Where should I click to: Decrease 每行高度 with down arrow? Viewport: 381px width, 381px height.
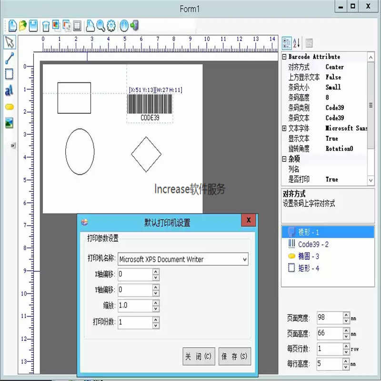346,367
